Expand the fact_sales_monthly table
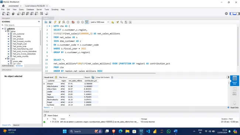Screen dimensions: 240x135 click(x=8, y=56)
